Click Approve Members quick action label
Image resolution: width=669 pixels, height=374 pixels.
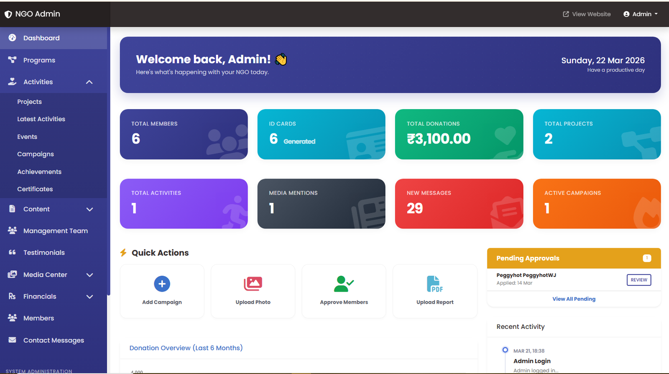[x=344, y=302]
